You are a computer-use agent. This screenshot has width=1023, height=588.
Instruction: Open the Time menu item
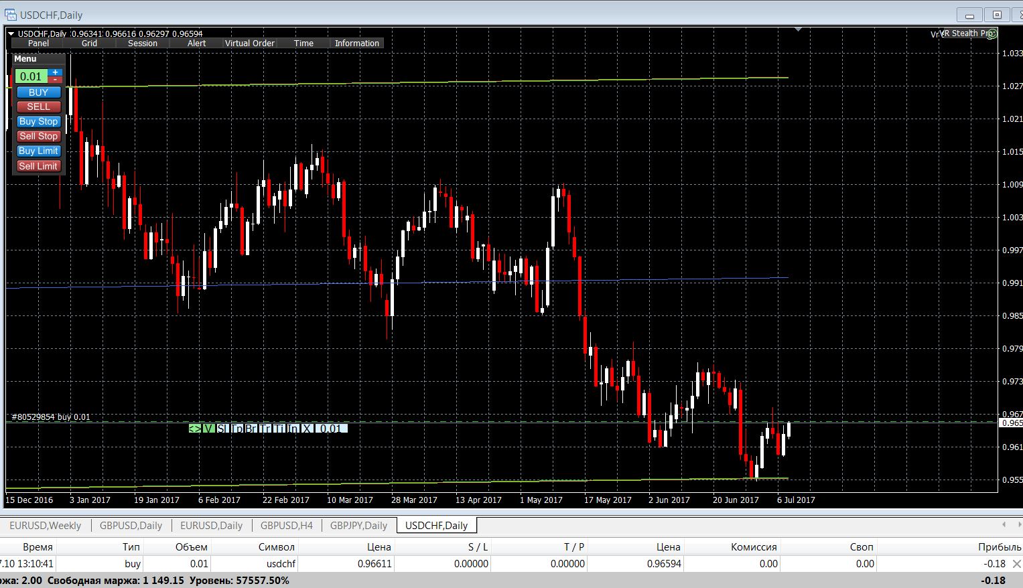(303, 43)
